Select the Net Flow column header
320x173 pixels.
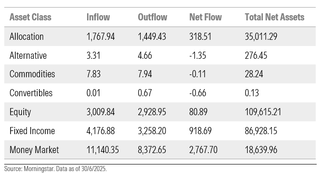(x=205, y=17)
